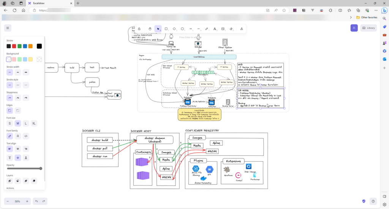The width and height of the screenshot is (389, 209).
Task: Select the Insert image tool
Action: [x=223, y=29]
